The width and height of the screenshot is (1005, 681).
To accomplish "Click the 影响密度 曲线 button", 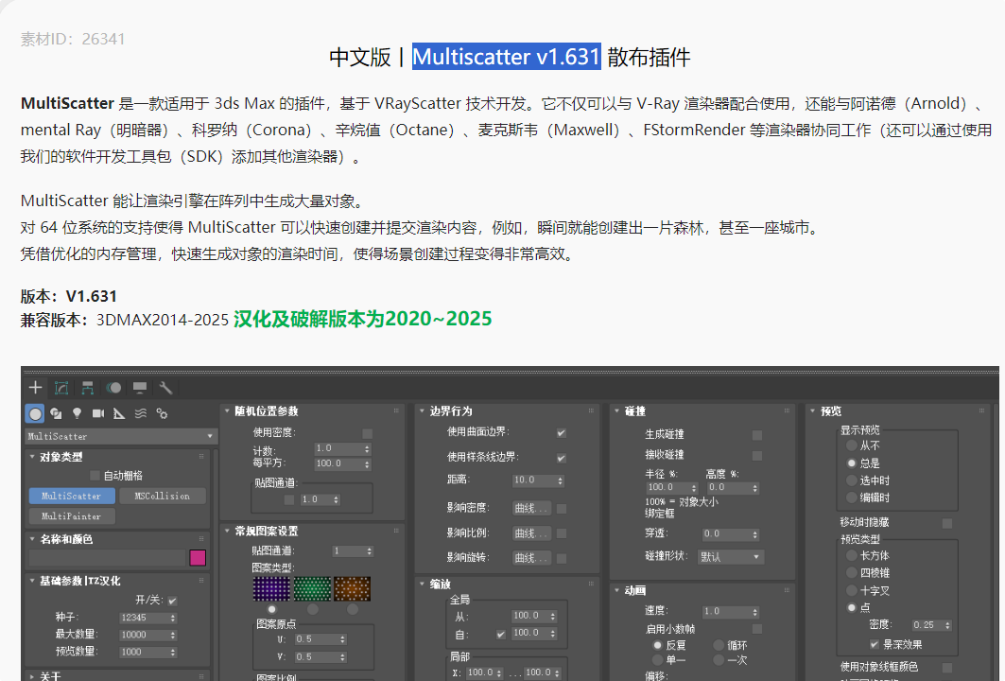I will point(531,509).
